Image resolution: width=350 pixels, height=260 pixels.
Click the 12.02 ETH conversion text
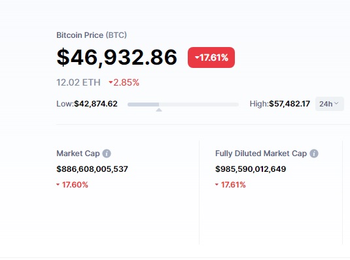79,82
